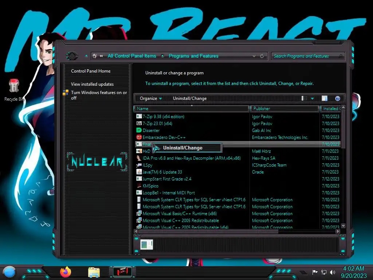The width and height of the screenshot is (373, 280).
Task: Click 'Maël Hörz' publisher text
Action: 261,151
